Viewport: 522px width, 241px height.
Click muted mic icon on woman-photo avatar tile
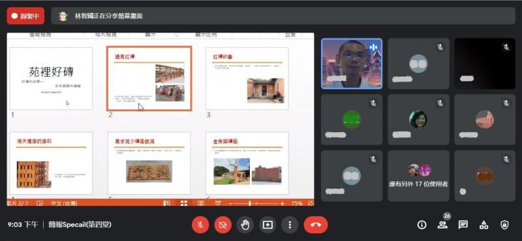(x=440, y=104)
